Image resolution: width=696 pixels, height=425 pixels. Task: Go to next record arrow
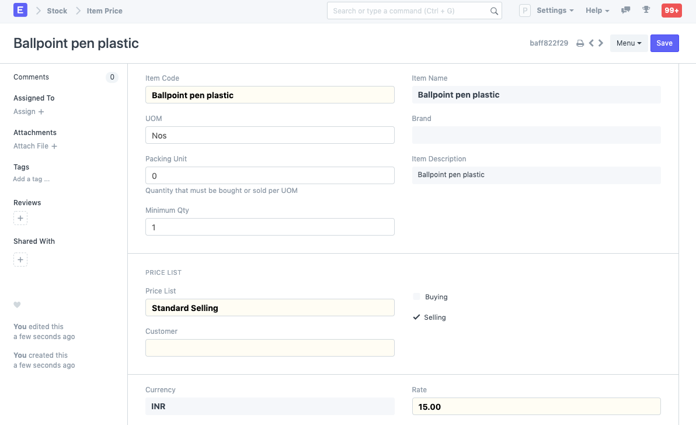click(601, 43)
